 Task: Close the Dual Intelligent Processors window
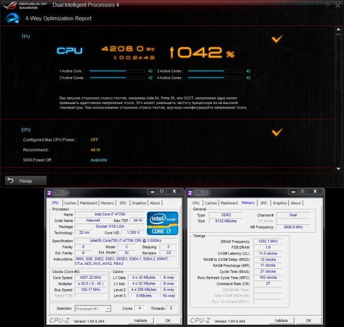pyautogui.click(x=338, y=5)
